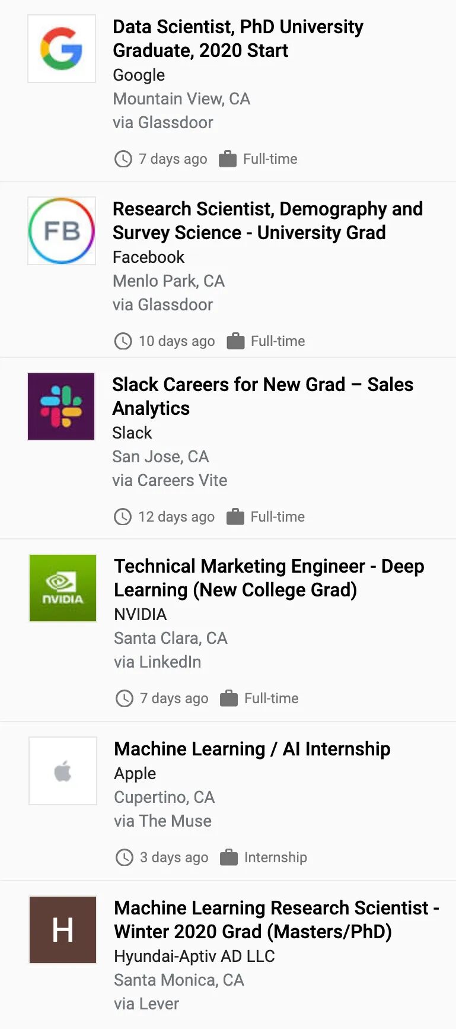Open Machine Learning / AI Internship listing
This screenshot has width=456, height=1029.
[x=252, y=749]
